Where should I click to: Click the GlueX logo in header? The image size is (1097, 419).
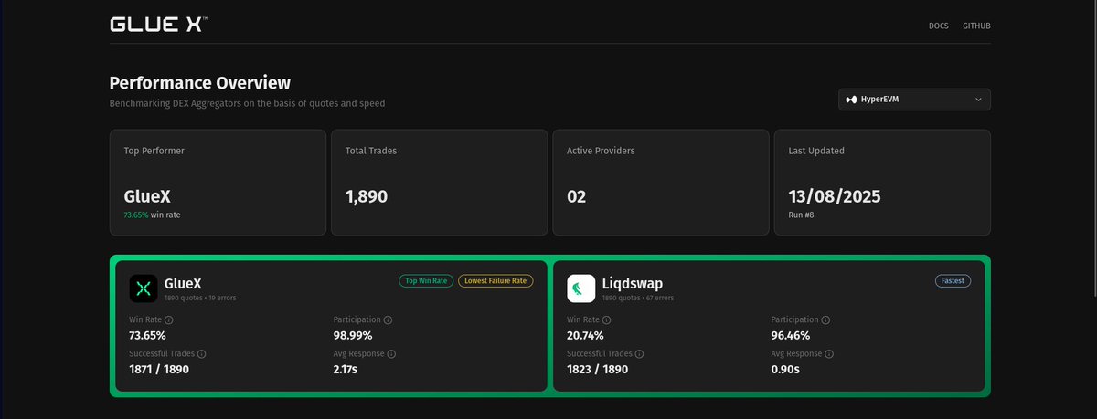pyautogui.click(x=158, y=25)
